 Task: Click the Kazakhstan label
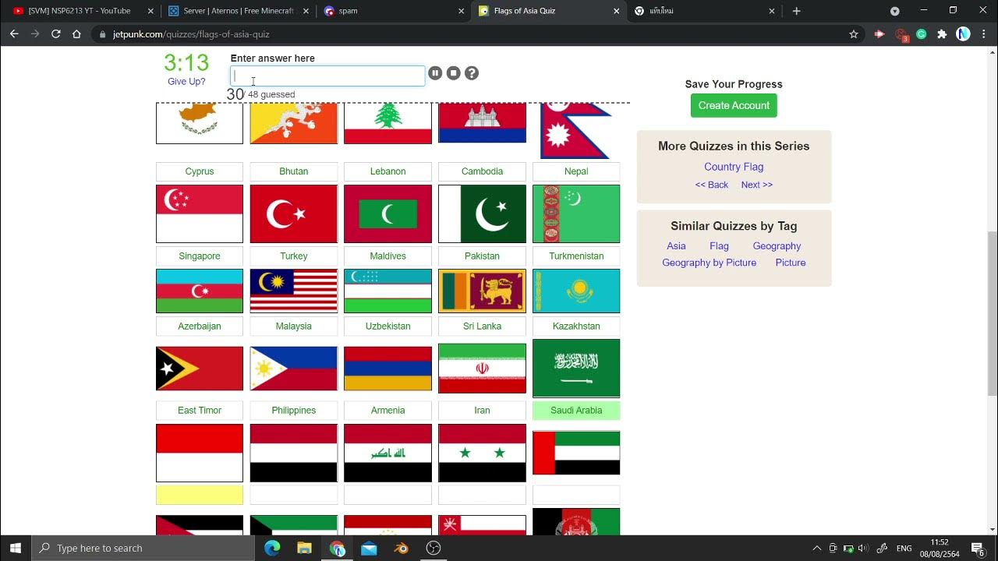pos(576,326)
